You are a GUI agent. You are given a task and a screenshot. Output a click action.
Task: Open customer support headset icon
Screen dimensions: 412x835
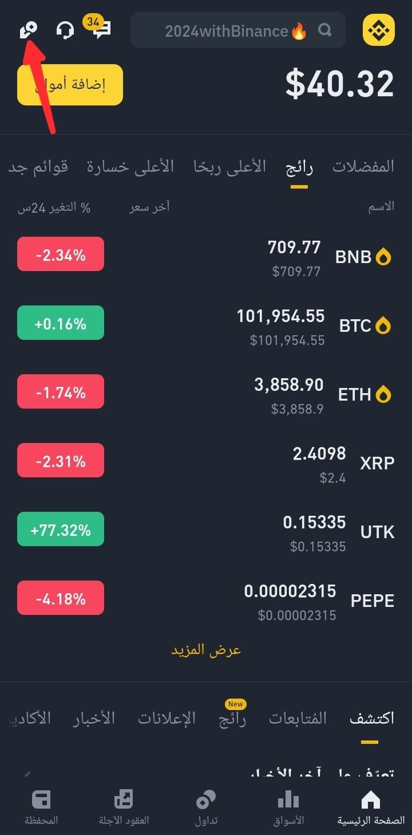65,30
